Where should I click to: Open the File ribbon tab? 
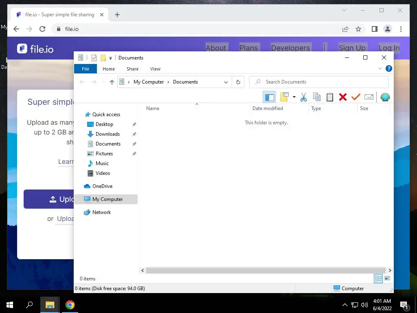[x=86, y=69]
